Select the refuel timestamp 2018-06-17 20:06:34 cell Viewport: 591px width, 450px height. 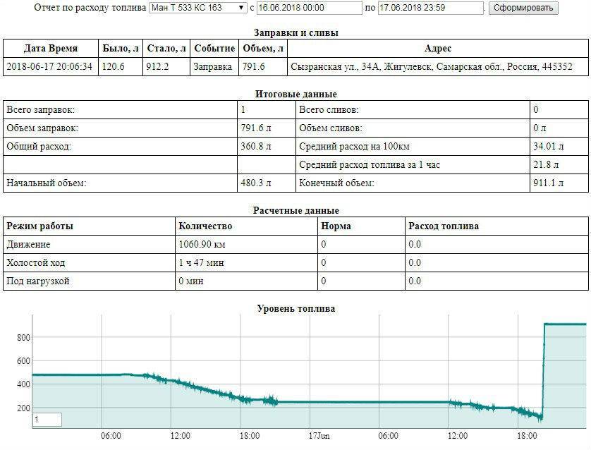coord(51,67)
